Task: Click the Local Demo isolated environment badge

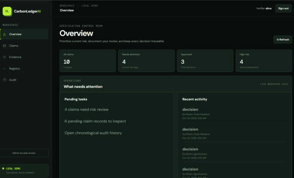Action: point(24,170)
